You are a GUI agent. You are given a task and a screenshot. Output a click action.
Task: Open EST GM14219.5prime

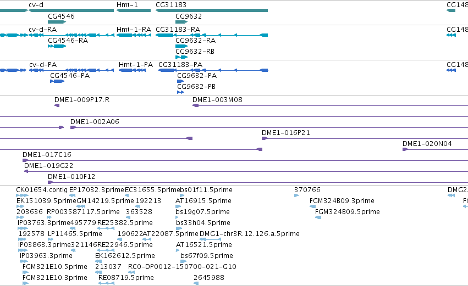pyautogui.click(x=81, y=206)
